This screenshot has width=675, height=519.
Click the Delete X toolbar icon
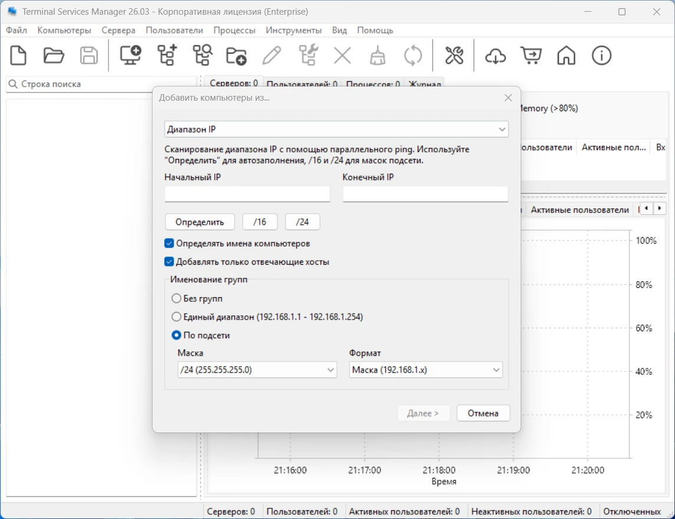(x=342, y=55)
